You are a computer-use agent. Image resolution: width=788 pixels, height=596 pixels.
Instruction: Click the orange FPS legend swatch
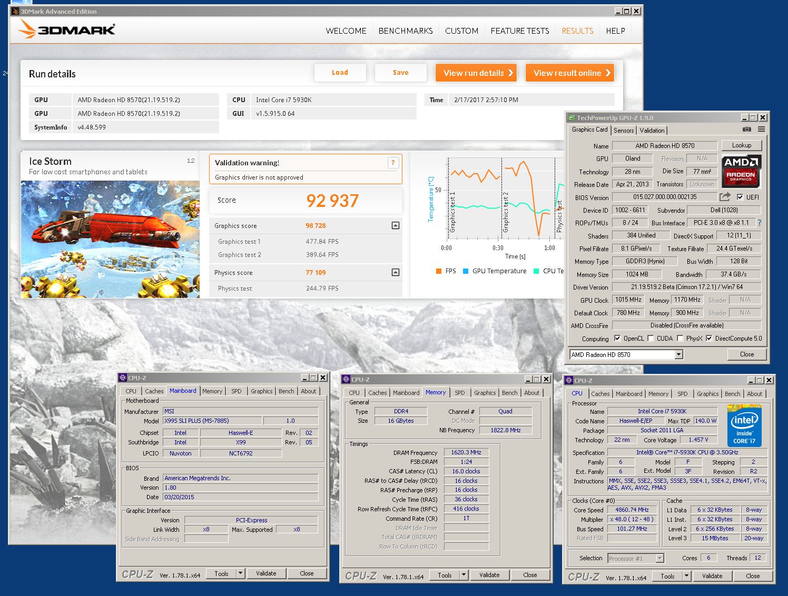(x=438, y=271)
